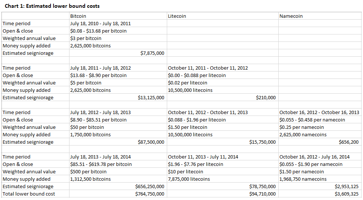Click the $13,125,000 seigniorage value
This screenshot has width=363, height=200.
pyautogui.click(x=151, y=98)
